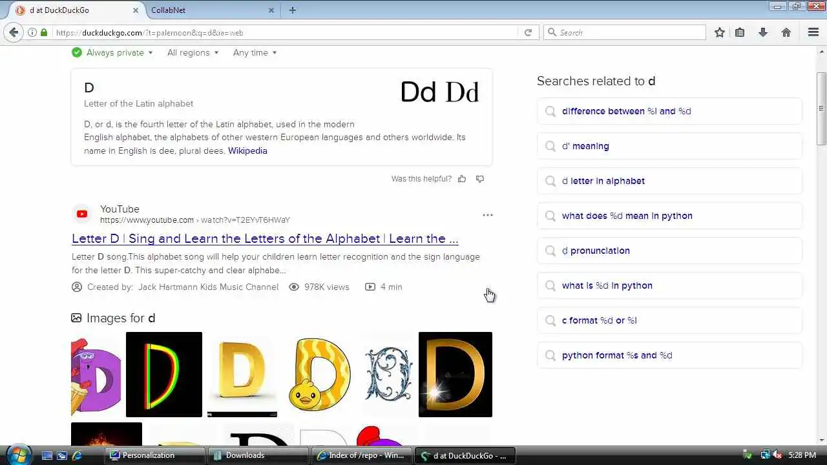The height and width of the screenshot is (465, 827).
Task: Open the three-dot menu for YouTube result
Action: click(x=488, y=215)
